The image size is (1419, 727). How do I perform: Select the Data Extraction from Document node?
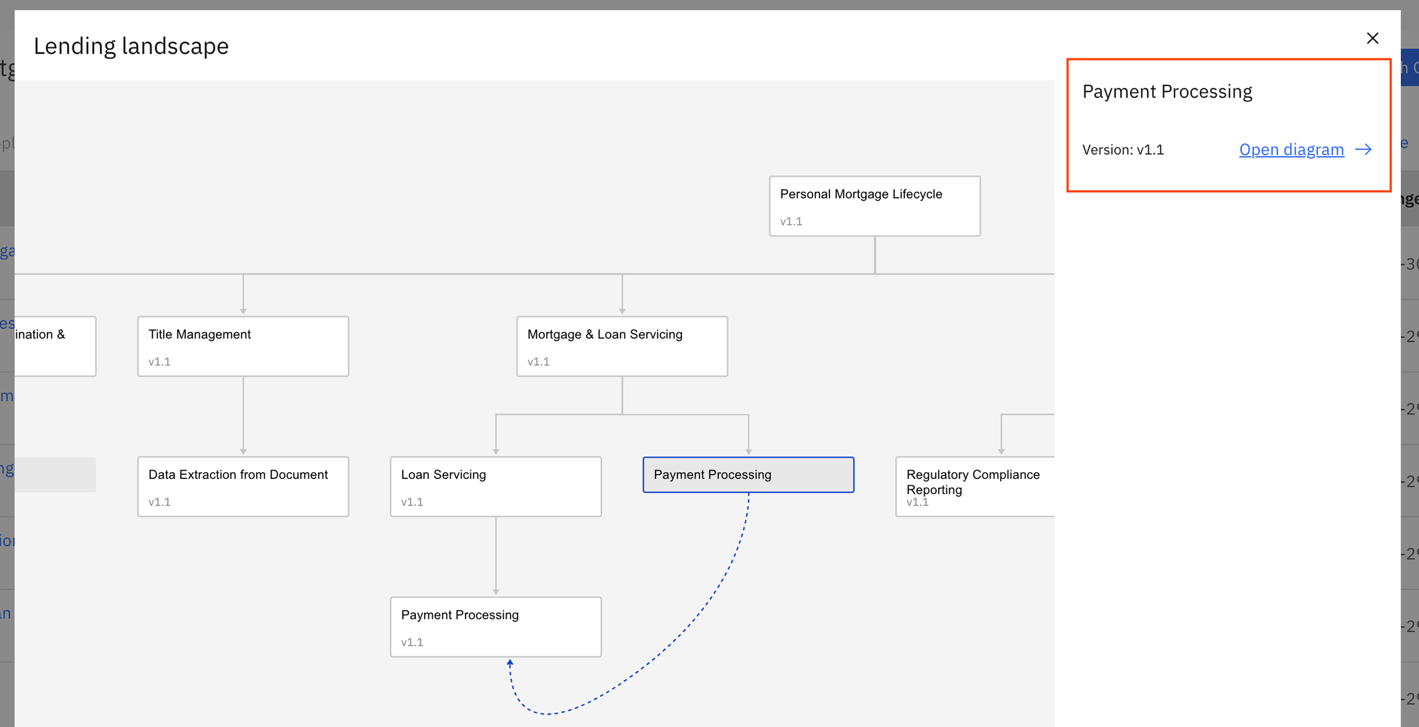pyautogui.click(x=242, y=486)
